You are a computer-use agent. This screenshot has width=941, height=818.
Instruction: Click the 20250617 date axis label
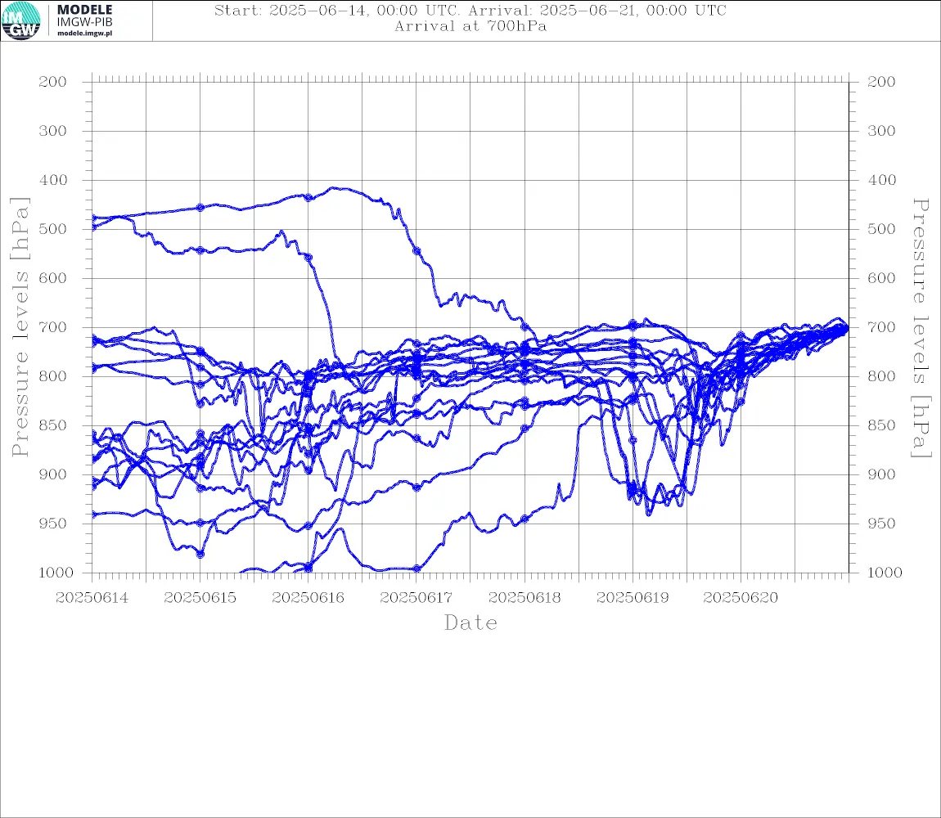[x=416, y=598]
